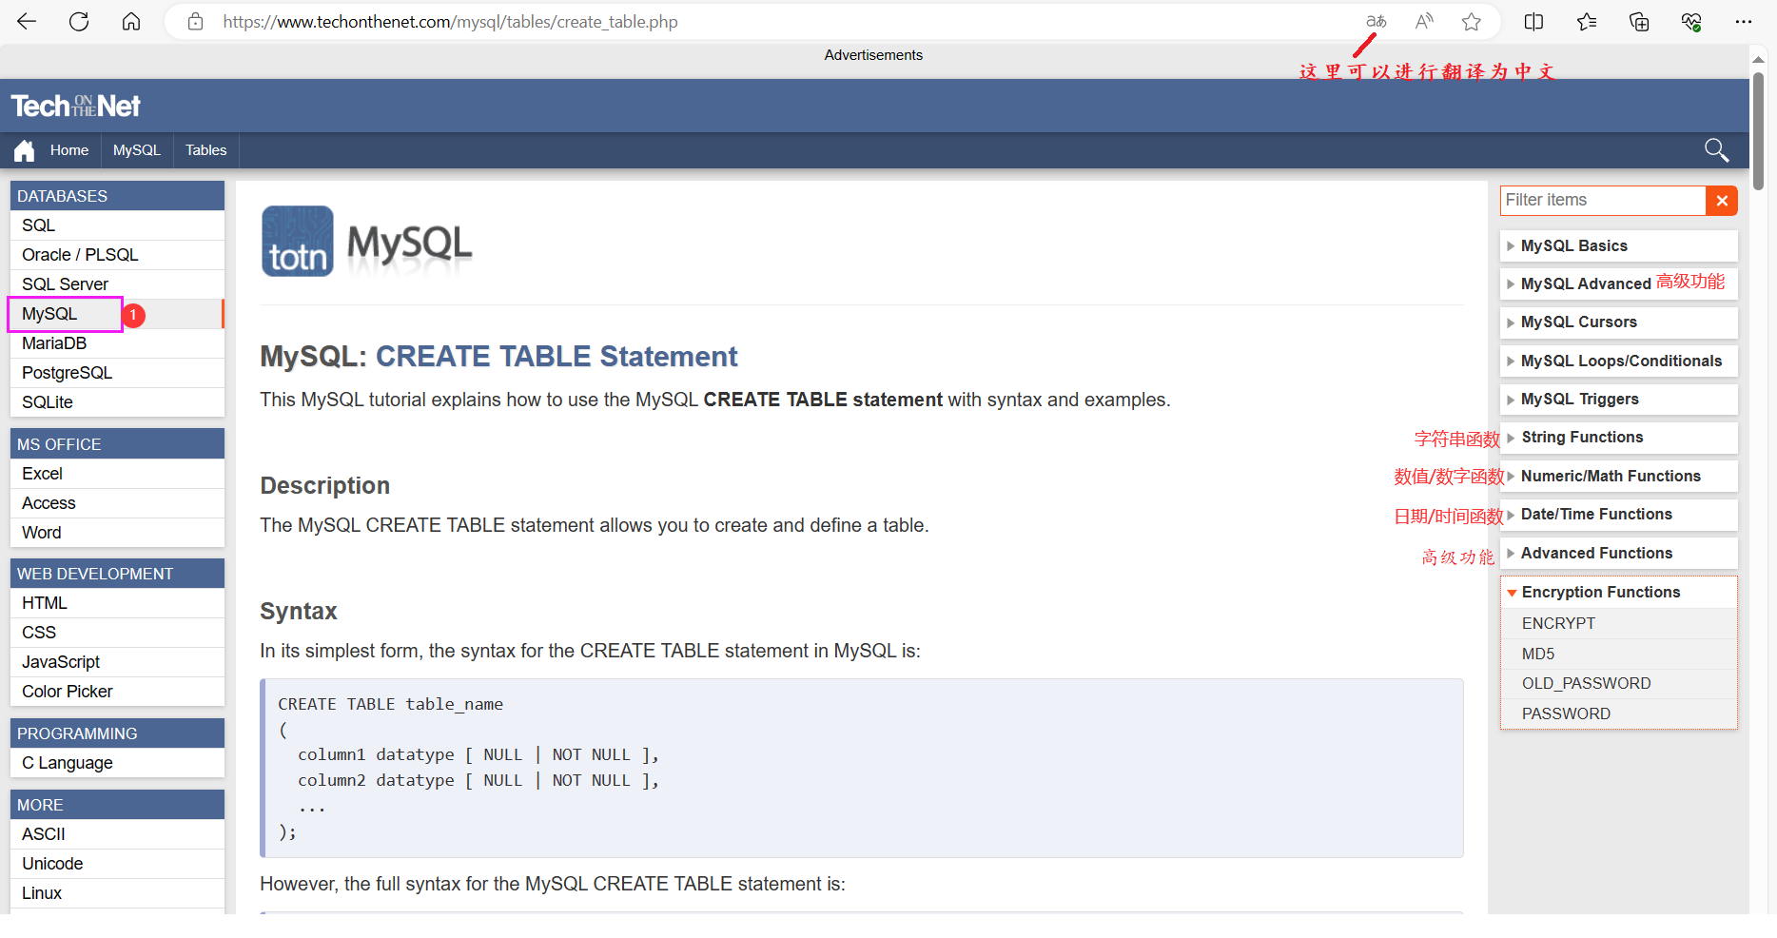Select SQLite in sidebar
The image size is (1777, 938).
(x=117, y=402)
